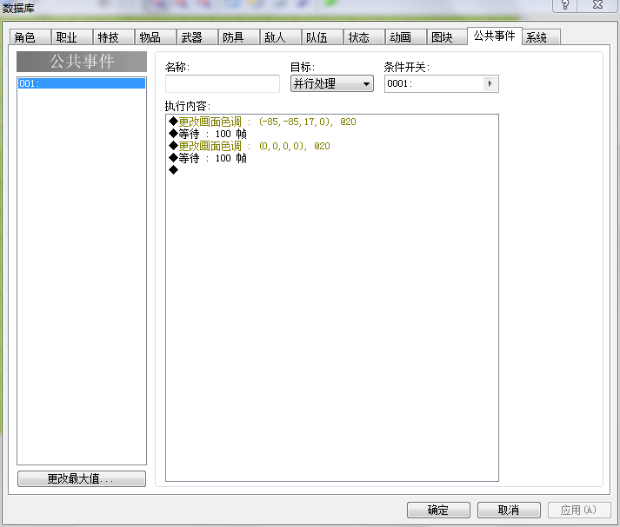The height and width of the screenshot is (527, 620).
Task: Go to the 物品 tab
Action: tap(156, 37)
